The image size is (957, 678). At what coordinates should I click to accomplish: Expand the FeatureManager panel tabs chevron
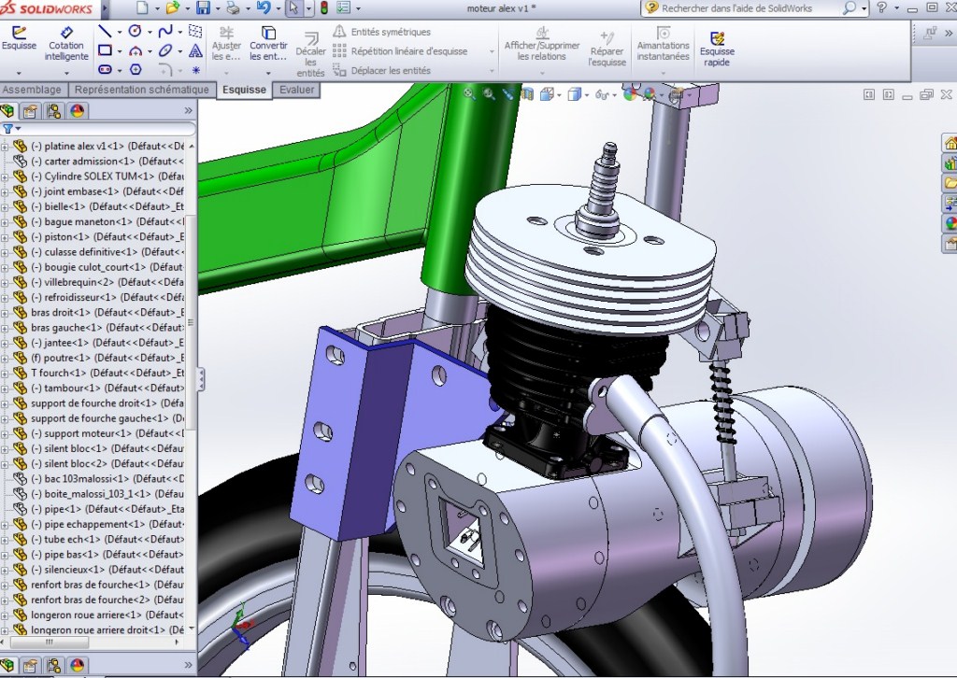188,110
